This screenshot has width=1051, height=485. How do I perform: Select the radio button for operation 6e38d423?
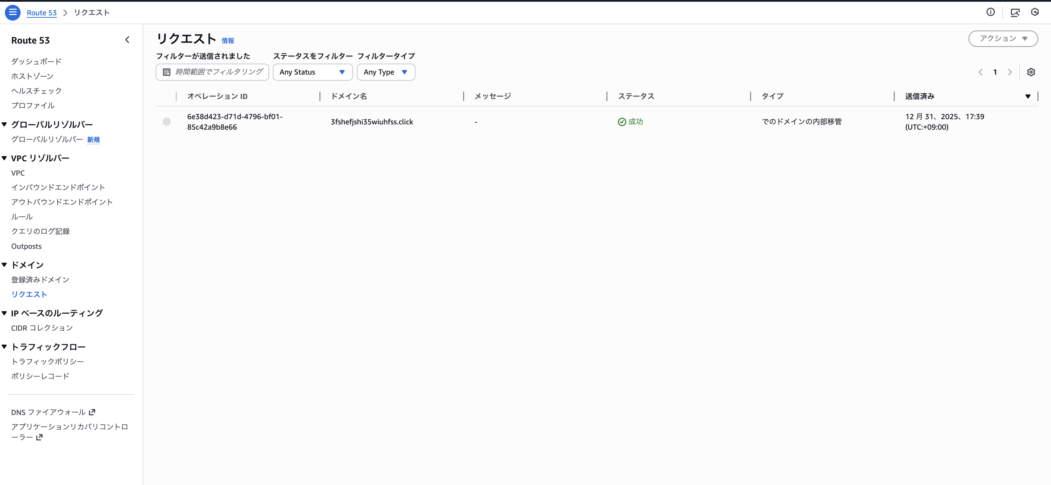click(166, 122)
